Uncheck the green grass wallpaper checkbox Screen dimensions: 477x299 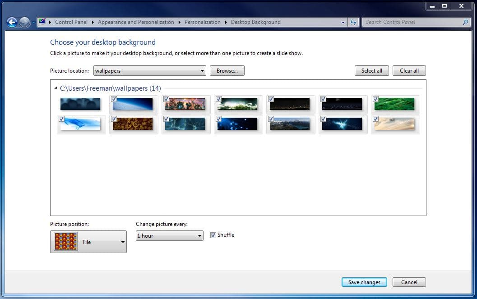(x=375, y=99)
